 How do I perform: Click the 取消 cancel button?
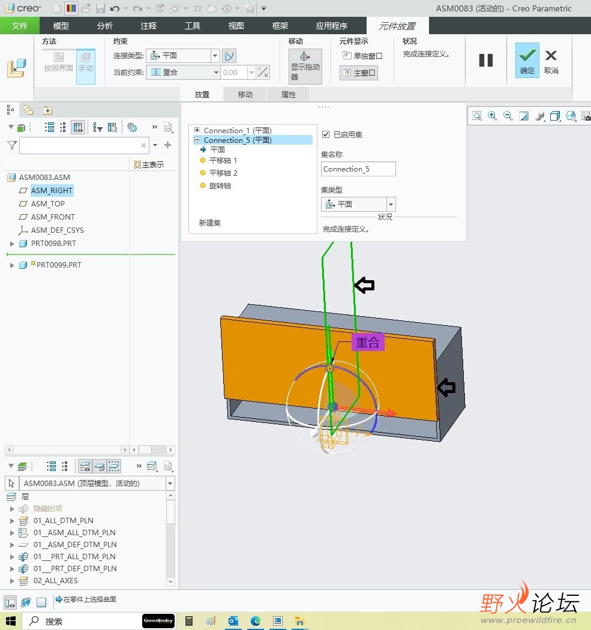[551, 61]
